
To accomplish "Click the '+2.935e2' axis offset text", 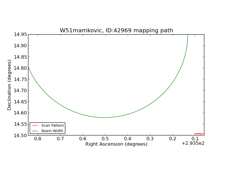I will click(x=193, y=143).
